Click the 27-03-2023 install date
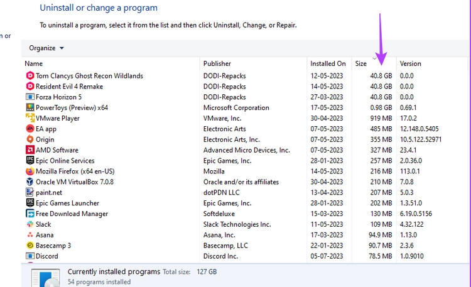The image size is (471, 287). point(327,97)
